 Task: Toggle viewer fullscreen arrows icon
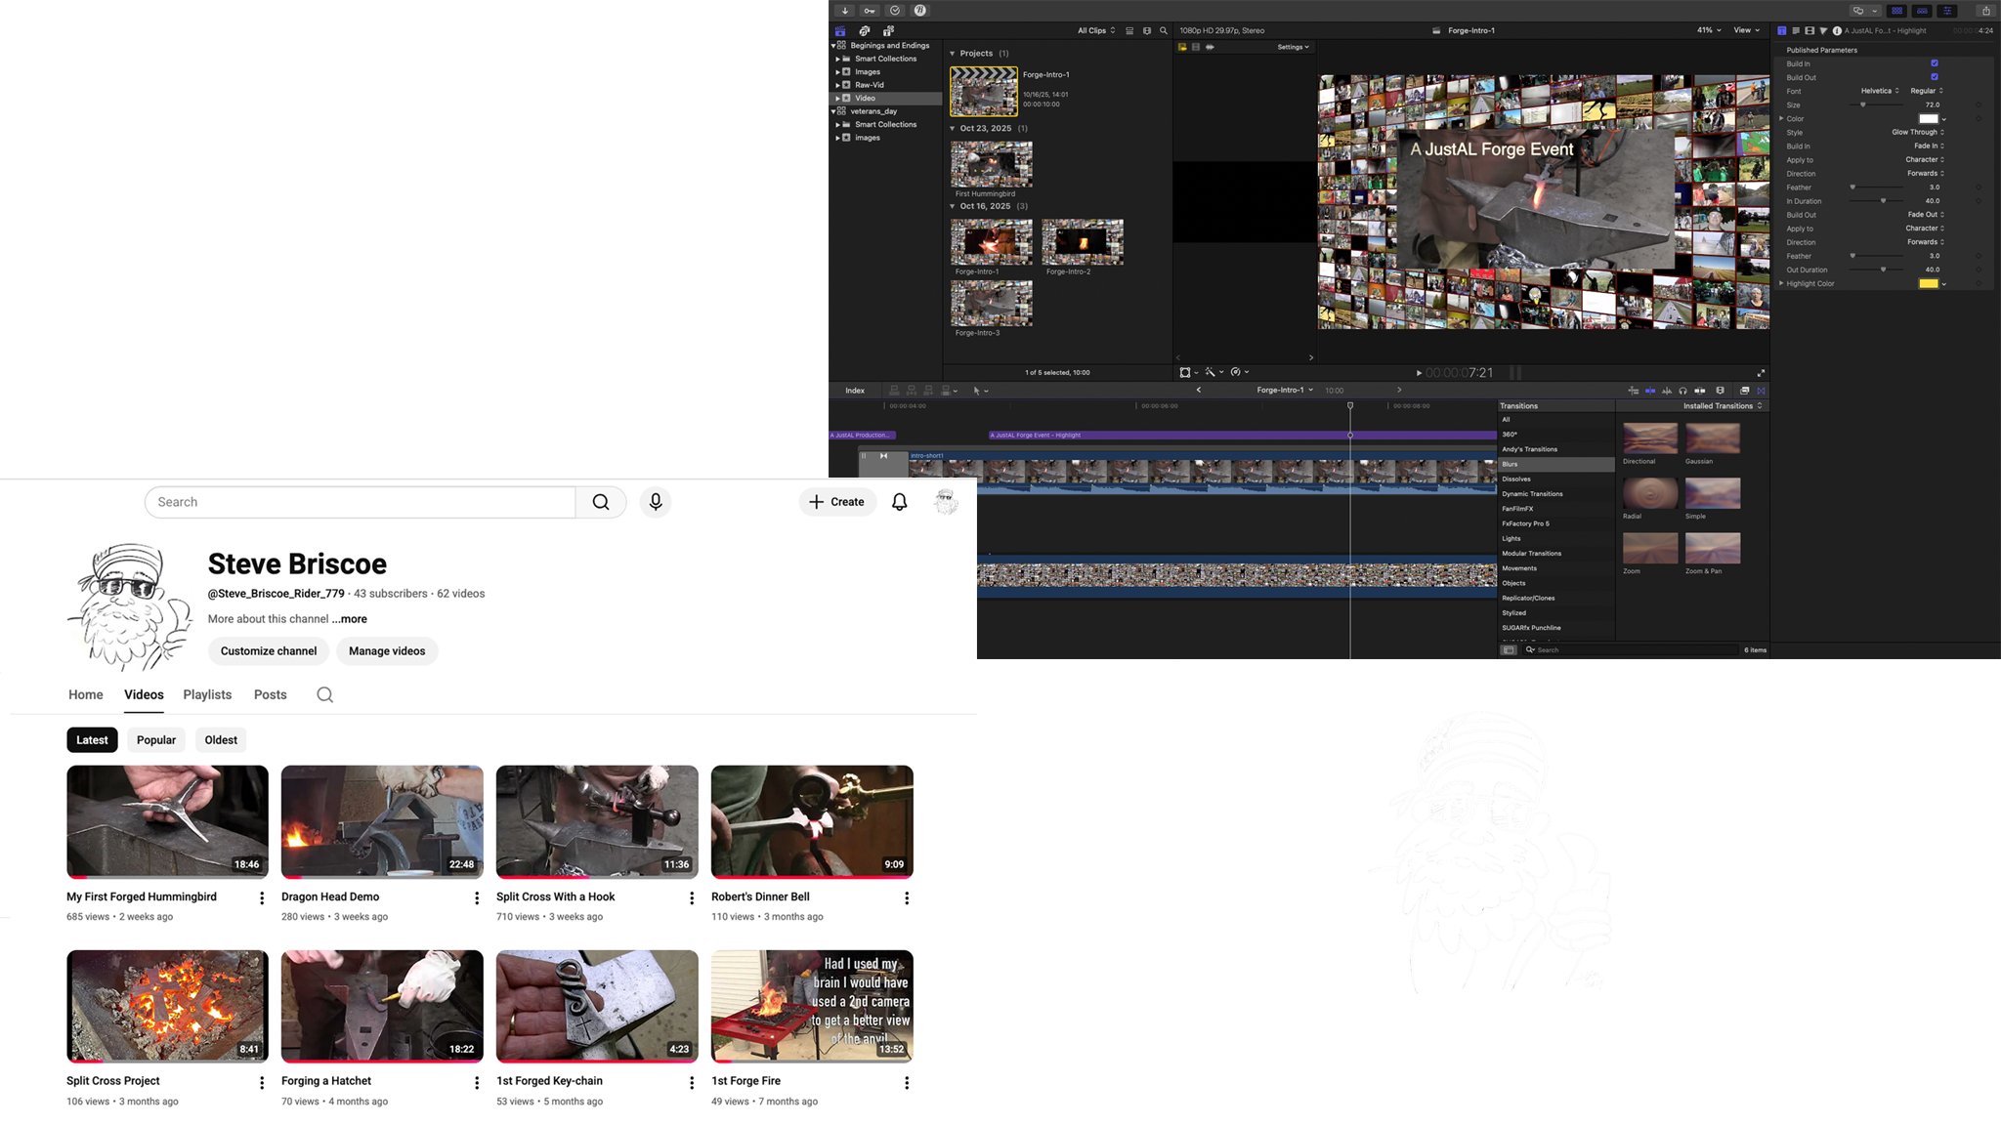tap(1761, 373)
